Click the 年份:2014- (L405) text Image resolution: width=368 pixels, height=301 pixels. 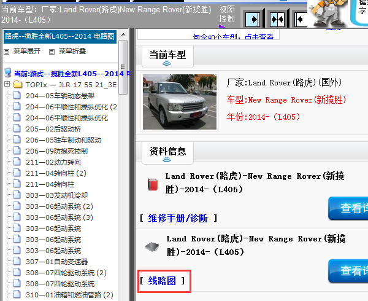pyautogui.click(x=263, y=117)
